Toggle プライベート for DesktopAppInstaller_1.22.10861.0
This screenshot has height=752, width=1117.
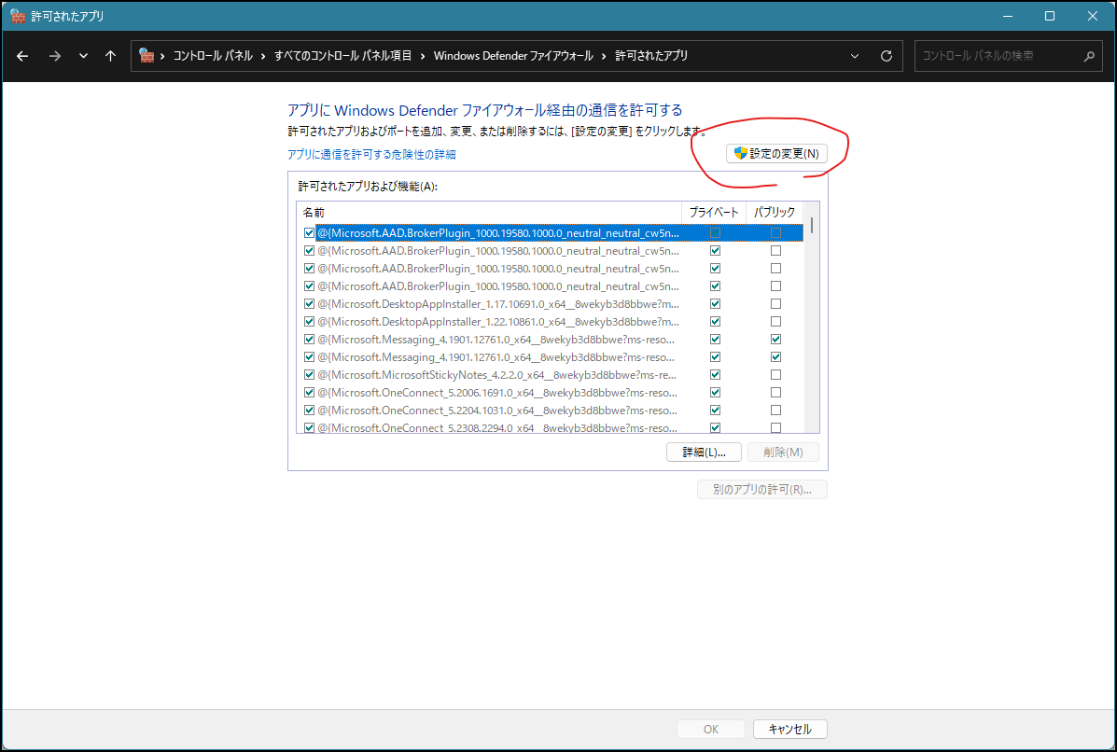715,322
